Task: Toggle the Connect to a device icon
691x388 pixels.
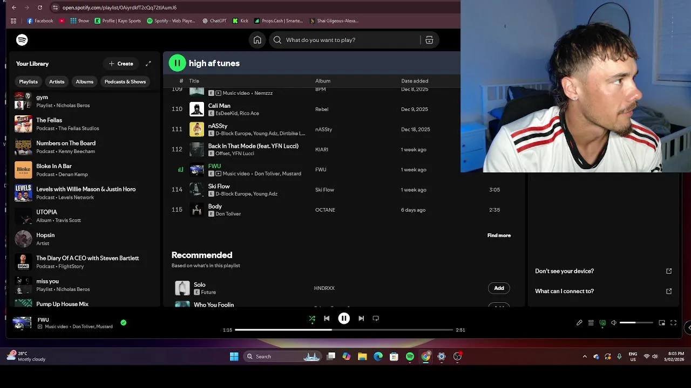Action: tap(602, 323)
